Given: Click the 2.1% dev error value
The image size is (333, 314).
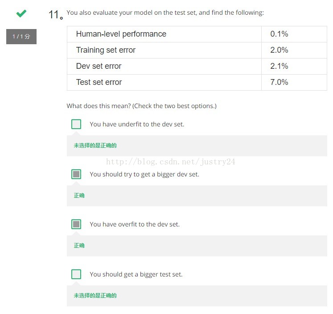Looking at the screenshot, I should point(279,66).
